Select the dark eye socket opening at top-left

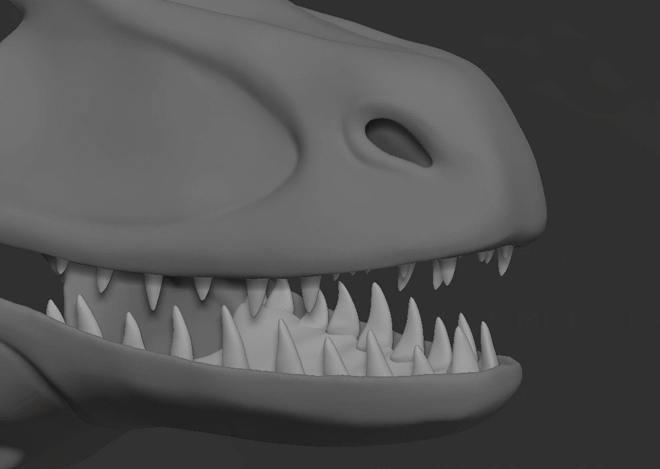click(9, 17)
